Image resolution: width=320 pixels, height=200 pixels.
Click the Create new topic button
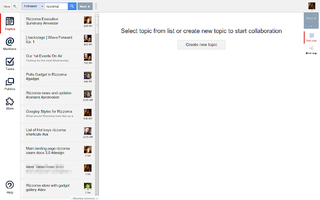coord(201,44)
